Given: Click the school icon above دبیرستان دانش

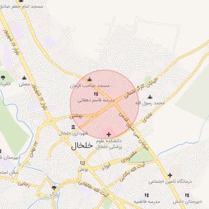Looking at the screenshot, I should point(187,195).
